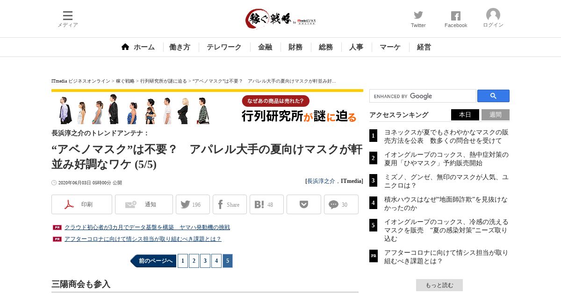Open the テレワーク menu item
Viewport: 561px width, 294px height.
click(x=224, y=47)
